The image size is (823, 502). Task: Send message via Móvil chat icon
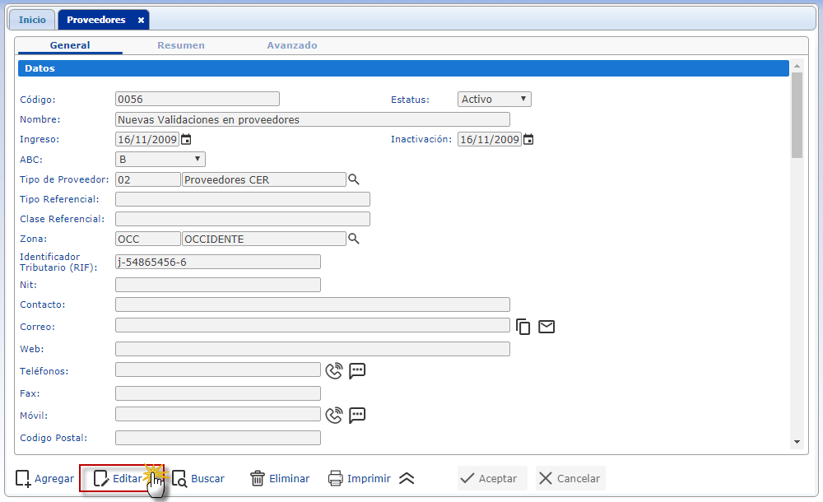(357, 415)
